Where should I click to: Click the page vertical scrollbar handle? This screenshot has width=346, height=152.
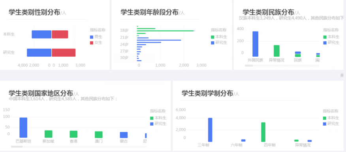(342, 75)
